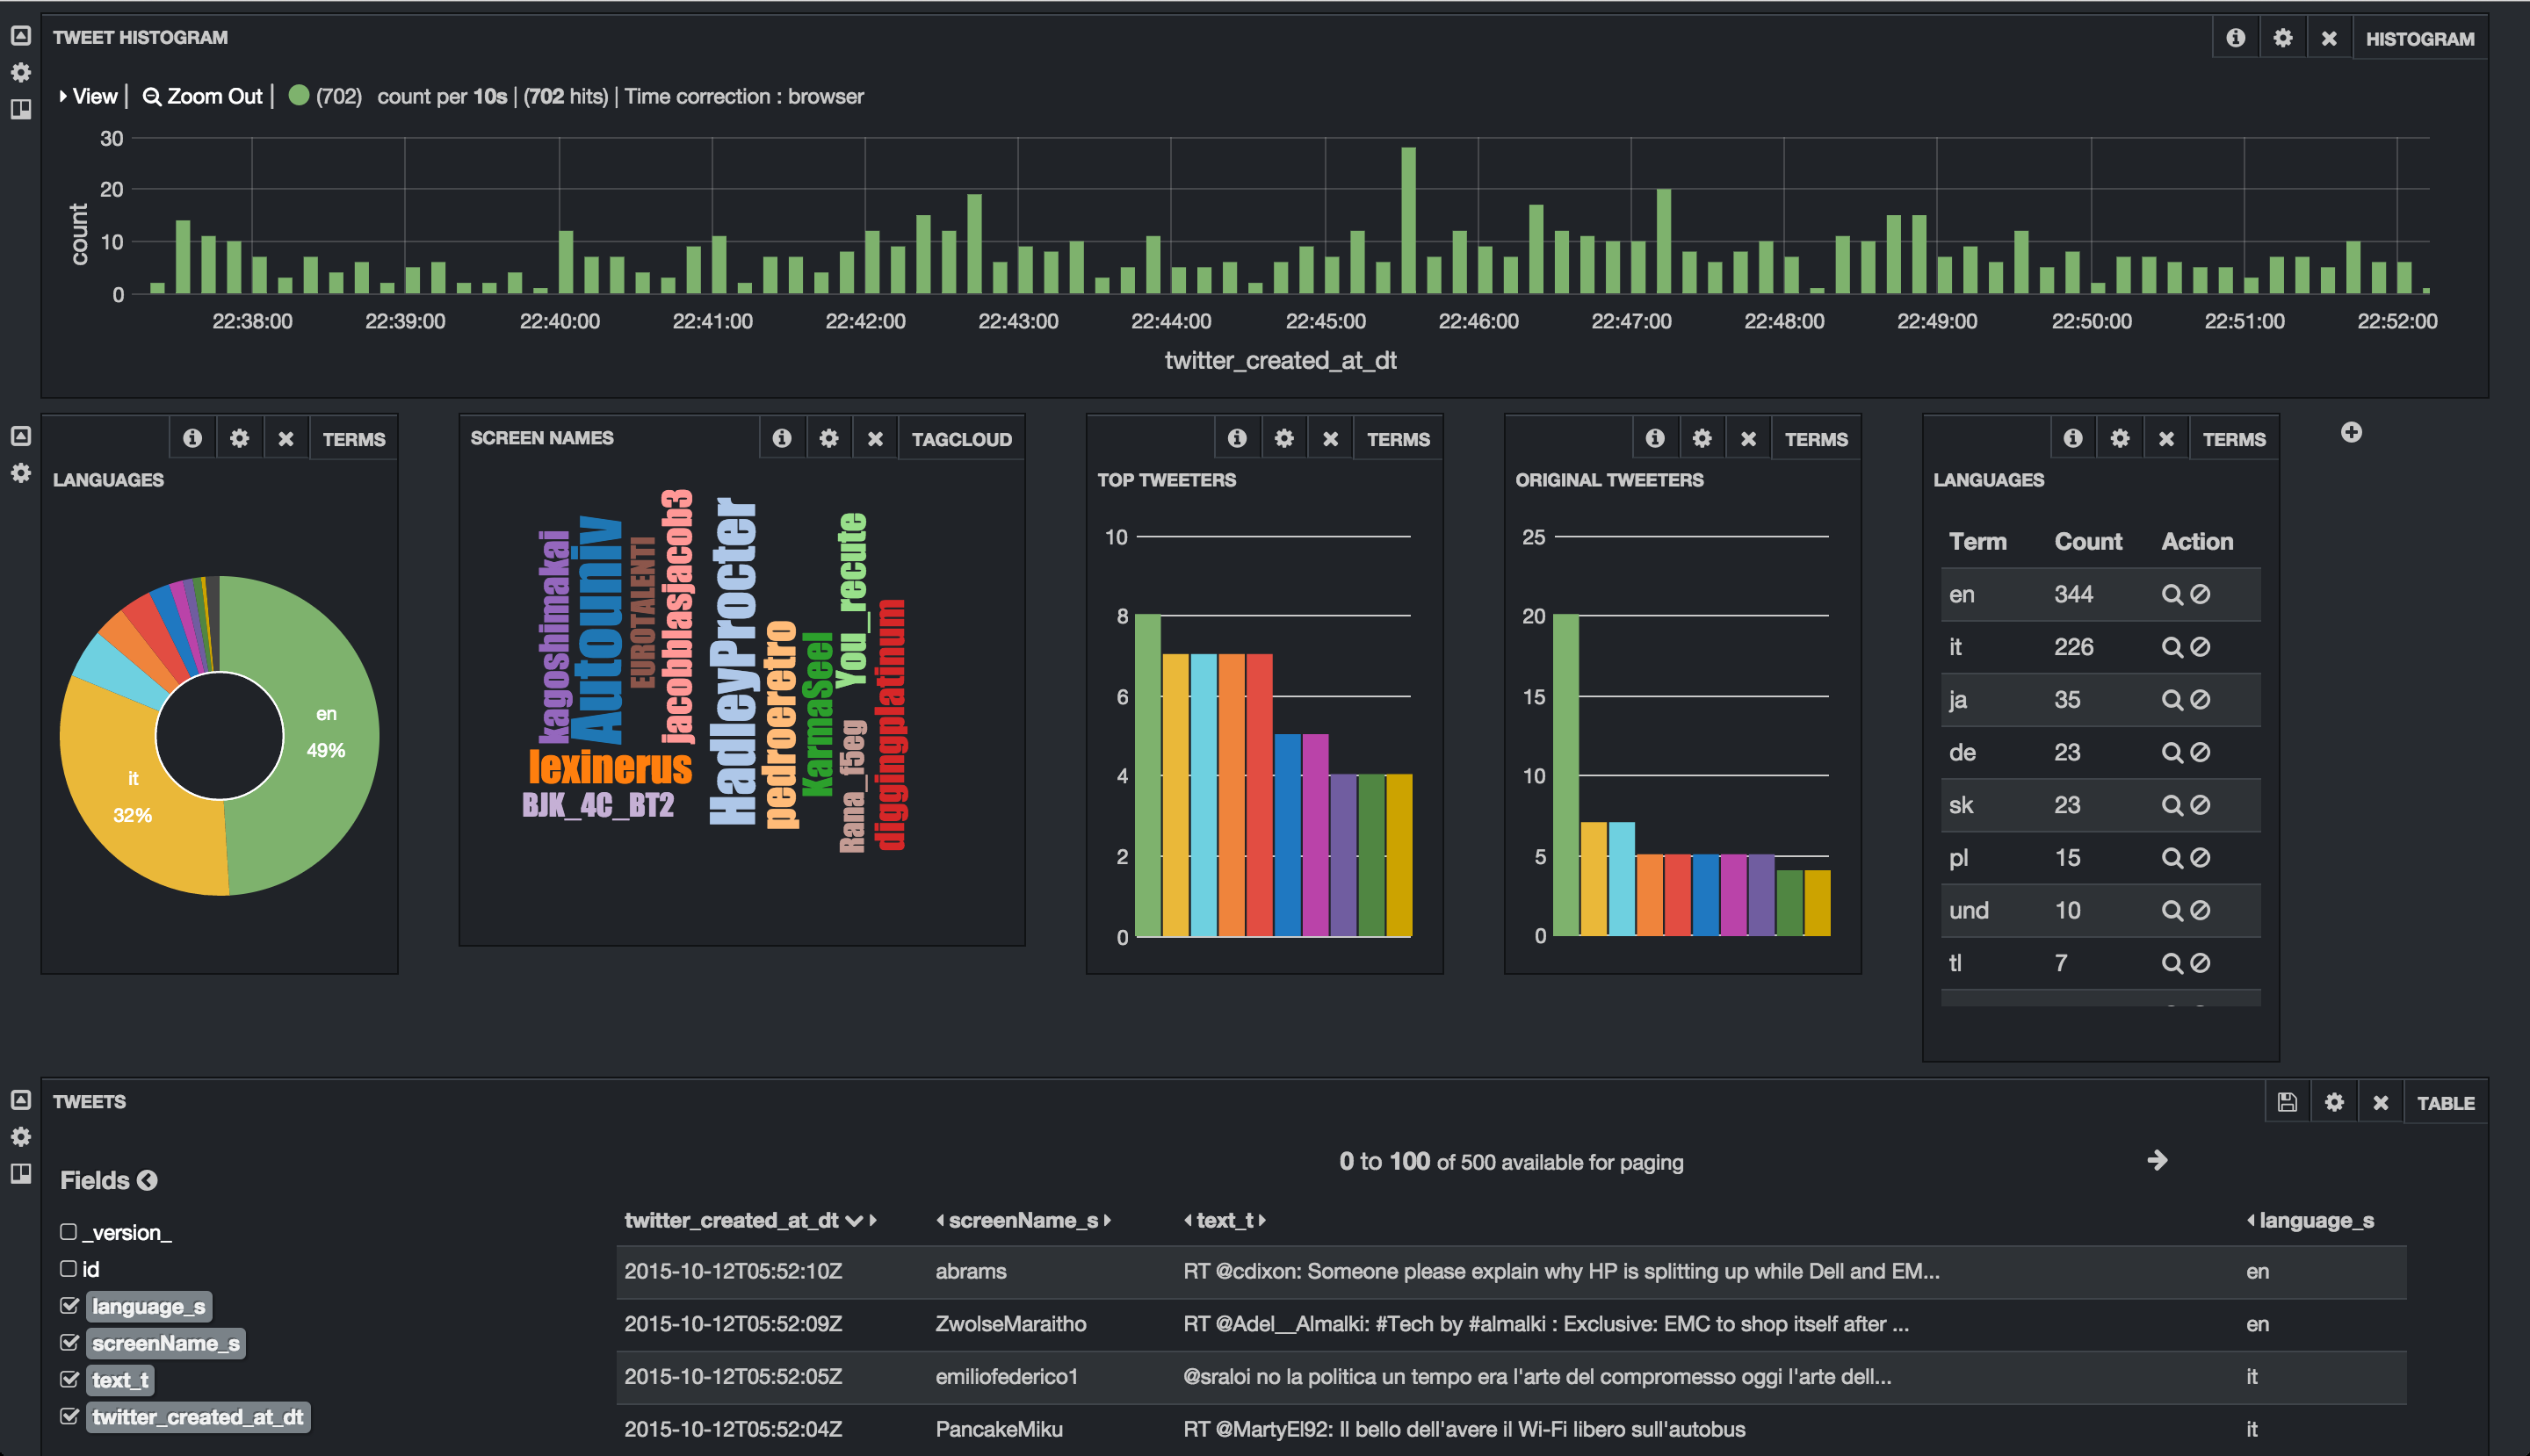Enable the _version_ field checkbox
The width and height of the screenshot is (2530, 1456).
68,1232
